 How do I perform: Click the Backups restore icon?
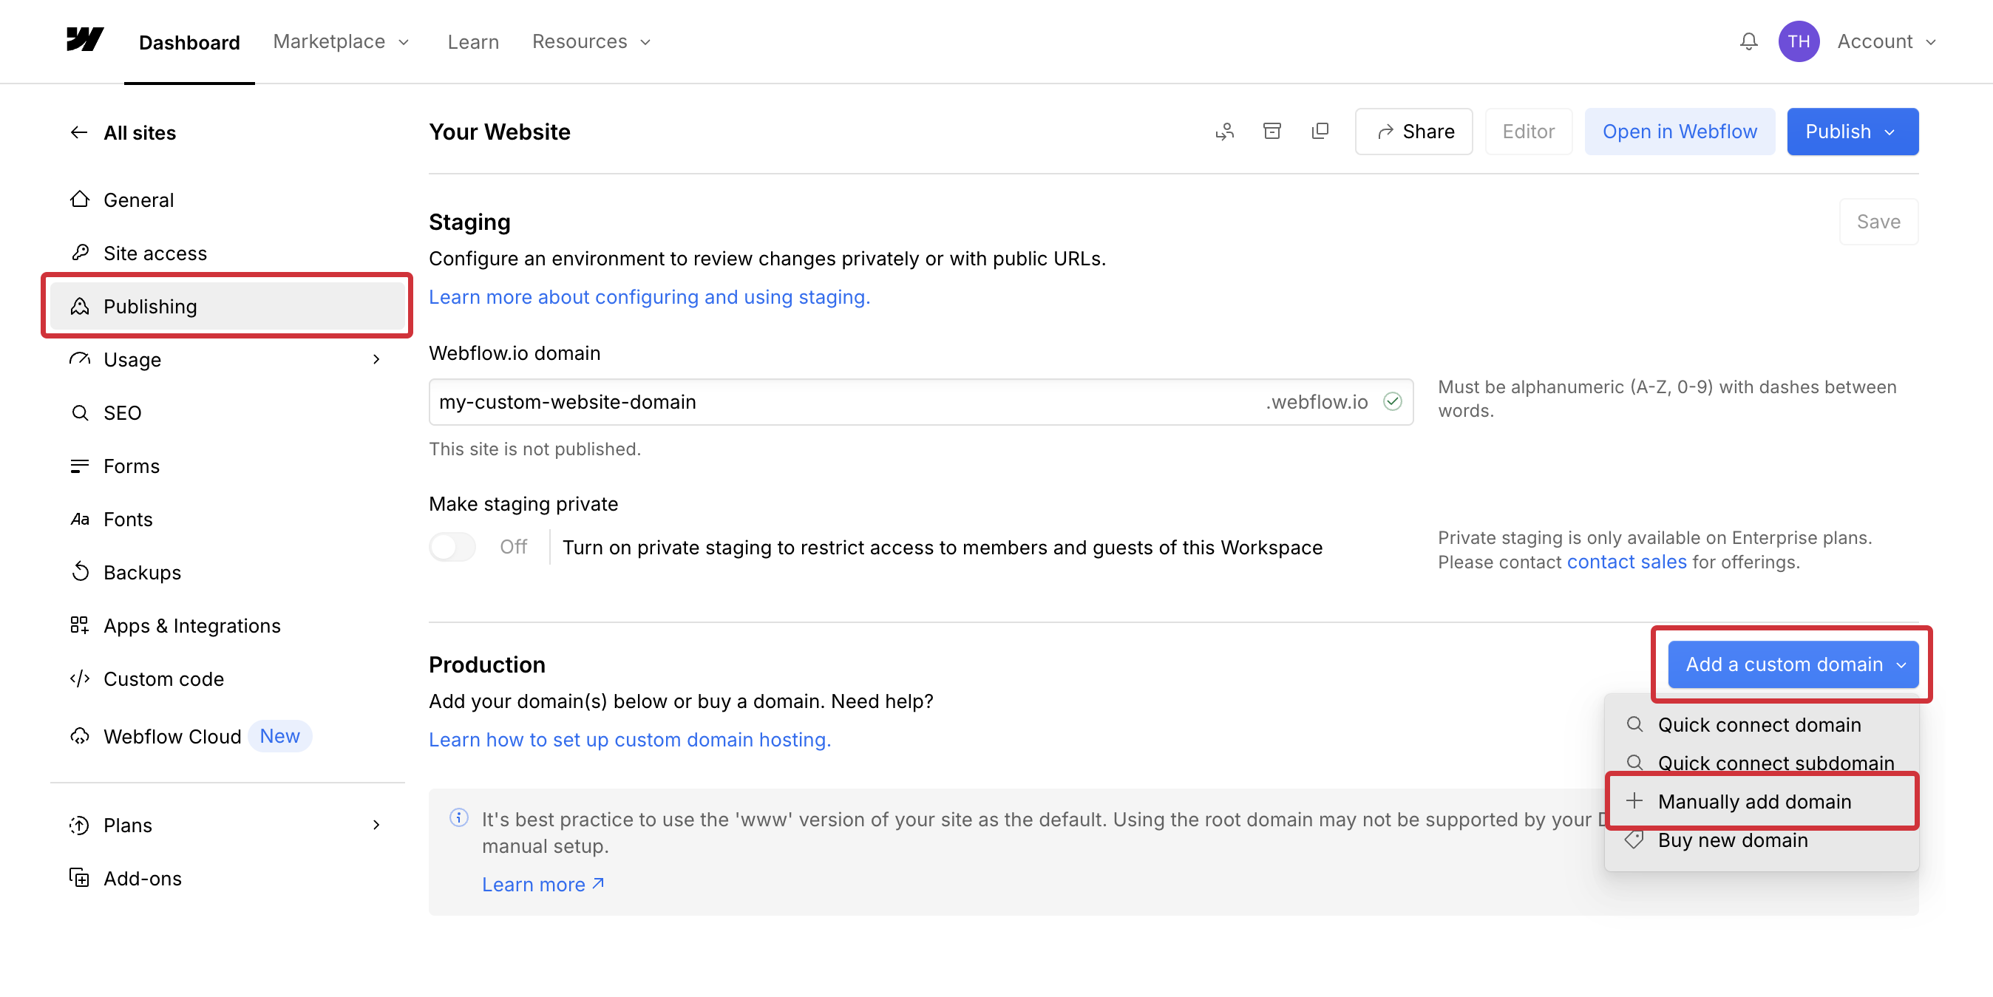click(80, 571)
